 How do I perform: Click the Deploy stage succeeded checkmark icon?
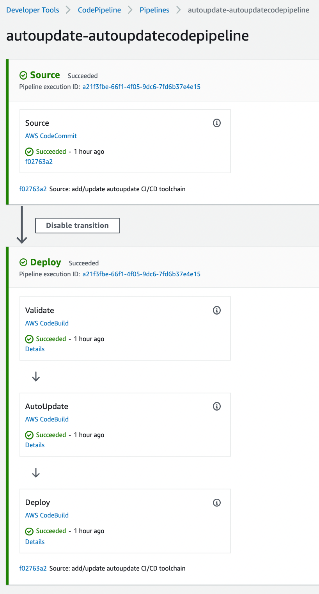pyautogui.click(x=23, y=263)
